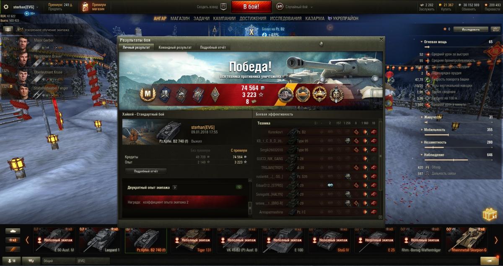Image resolution: width=503 pixels, height=266 pixels.
Task: Click the premium shop chest icon
Action: [x=86, y=7]
